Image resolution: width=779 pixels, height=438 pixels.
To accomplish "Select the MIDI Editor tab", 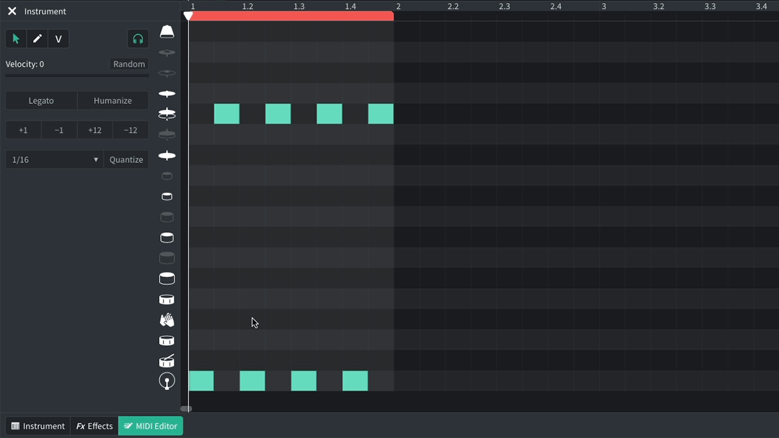I will click(151, 426).
